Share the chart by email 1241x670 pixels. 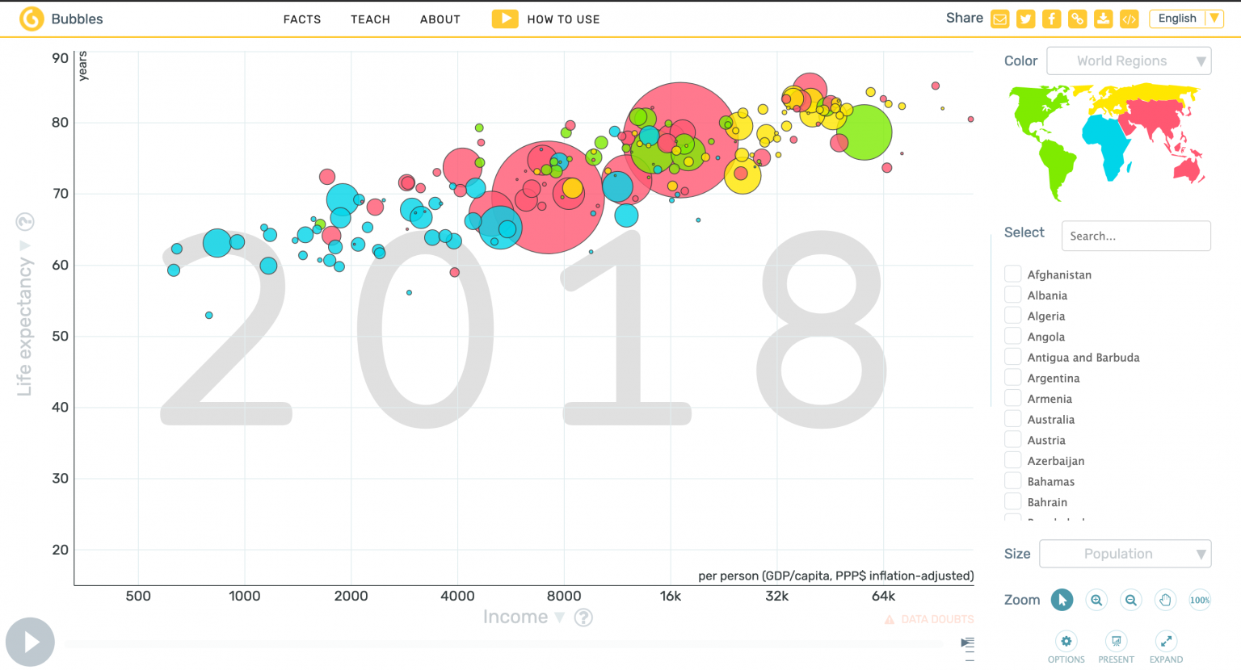tap(999, 18)
